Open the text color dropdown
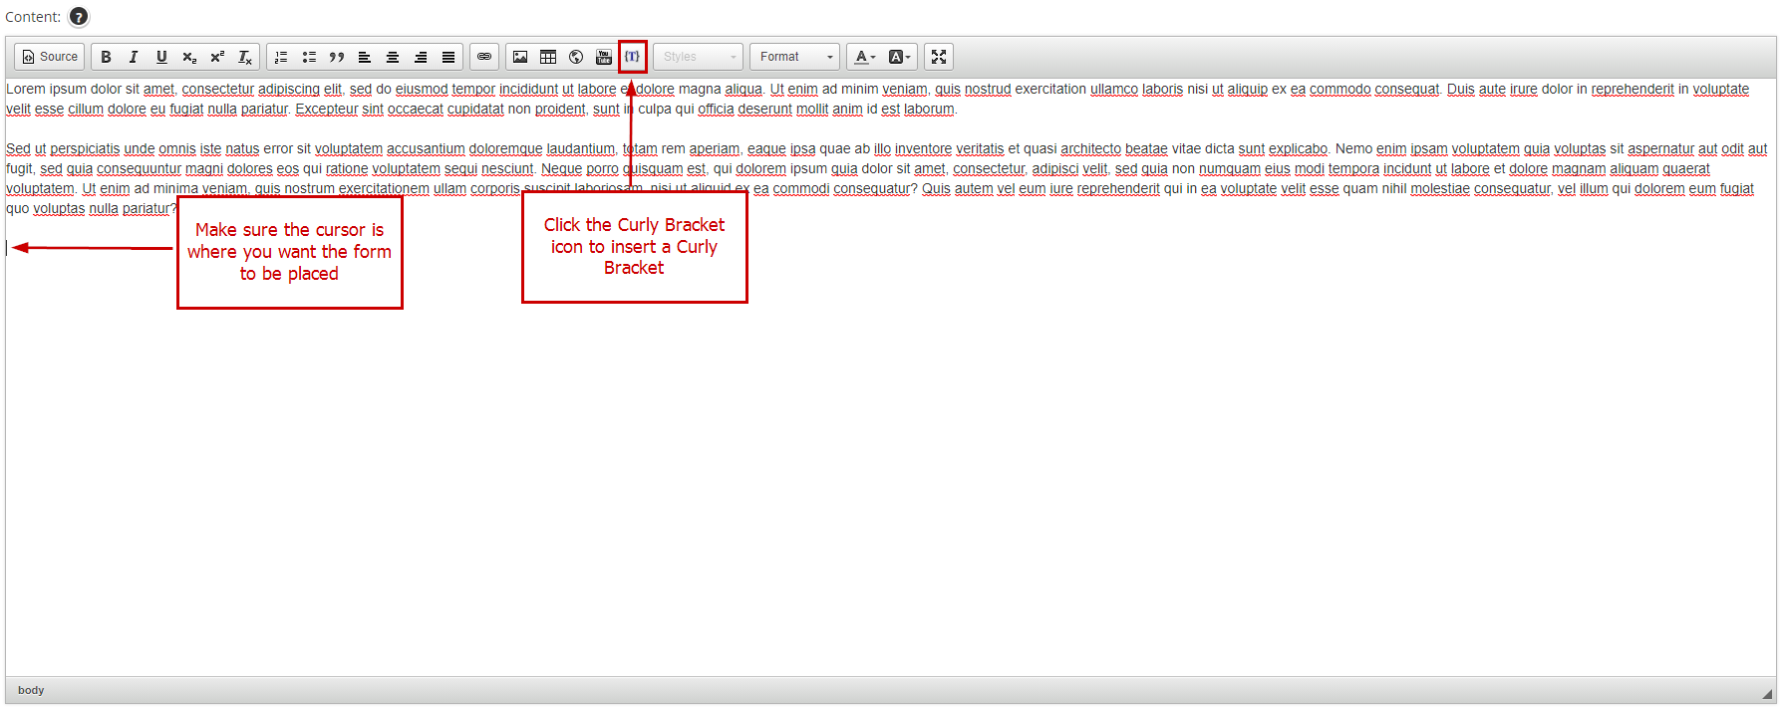The height and width of the screenshot is (711, 1782). pyautogui.click(x=865, y=57)
